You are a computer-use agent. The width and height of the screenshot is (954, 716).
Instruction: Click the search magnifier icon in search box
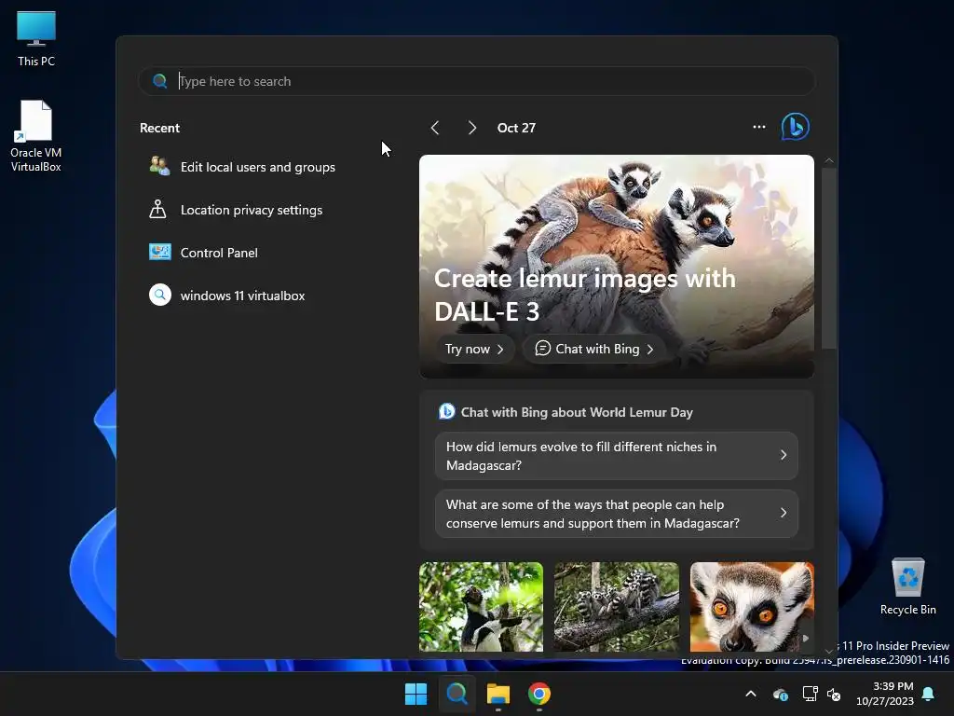tap(160, 81)
